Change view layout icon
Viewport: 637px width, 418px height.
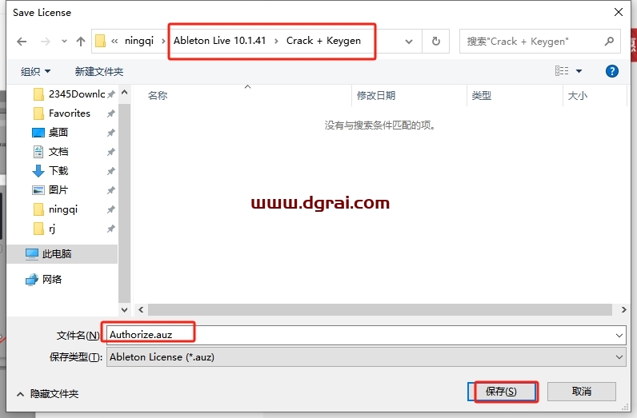click(562, 71)
